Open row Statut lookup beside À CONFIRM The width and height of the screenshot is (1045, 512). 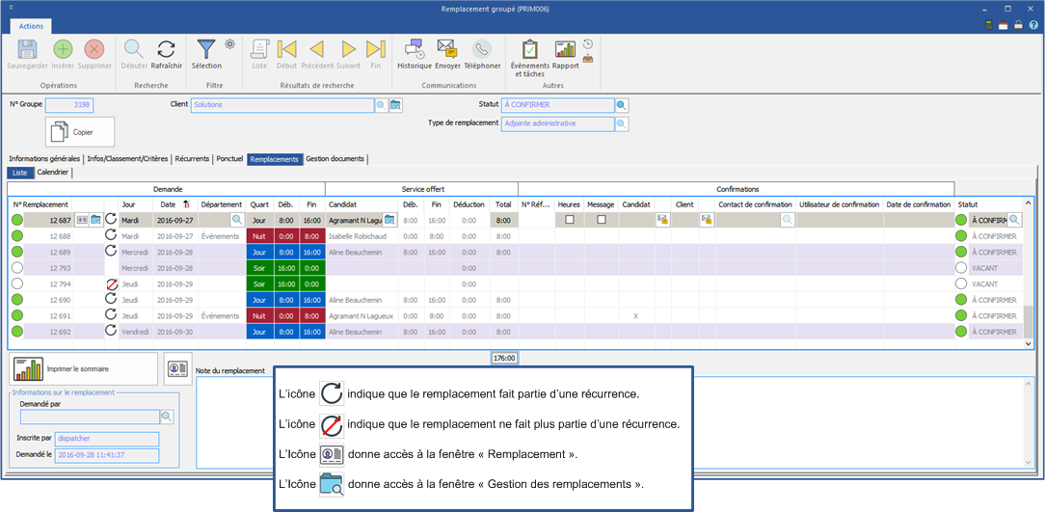click(x=1014, y=219)
